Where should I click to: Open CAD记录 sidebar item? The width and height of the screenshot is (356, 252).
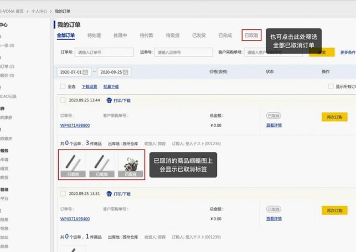[x=8, y=96]
